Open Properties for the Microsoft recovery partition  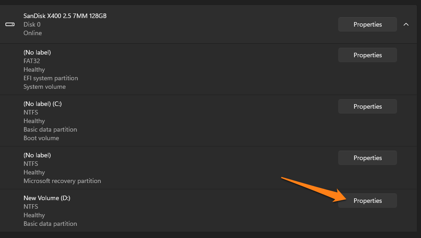tap(367, 158)
